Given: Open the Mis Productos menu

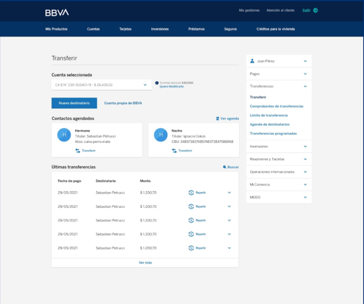Looking at the screenshot, I should pos(56,29).
